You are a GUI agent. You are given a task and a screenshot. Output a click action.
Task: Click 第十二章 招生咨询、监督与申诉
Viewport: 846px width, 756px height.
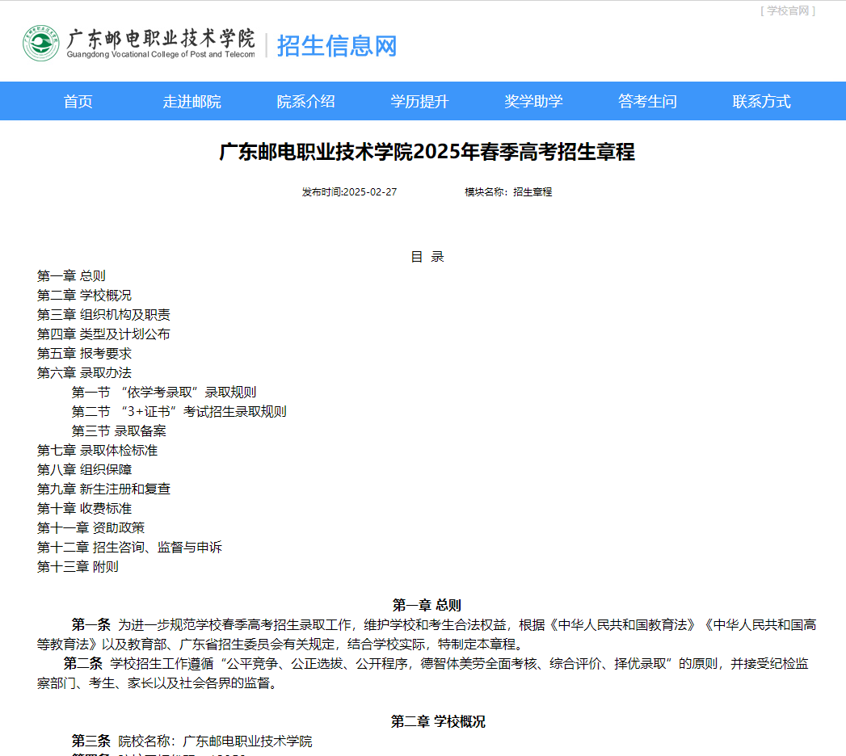130,547
